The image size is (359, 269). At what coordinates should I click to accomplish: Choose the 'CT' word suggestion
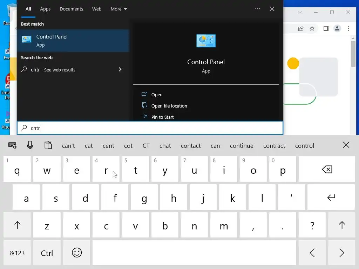[x=146, y=146]
